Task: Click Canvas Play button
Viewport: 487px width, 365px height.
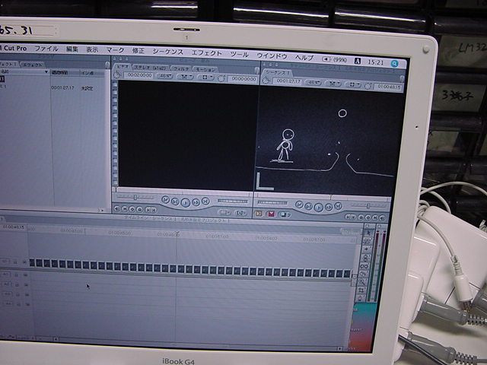Action: 318,208
